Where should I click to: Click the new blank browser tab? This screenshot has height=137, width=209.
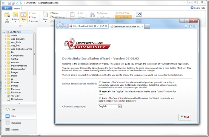[x=147, y=26]
